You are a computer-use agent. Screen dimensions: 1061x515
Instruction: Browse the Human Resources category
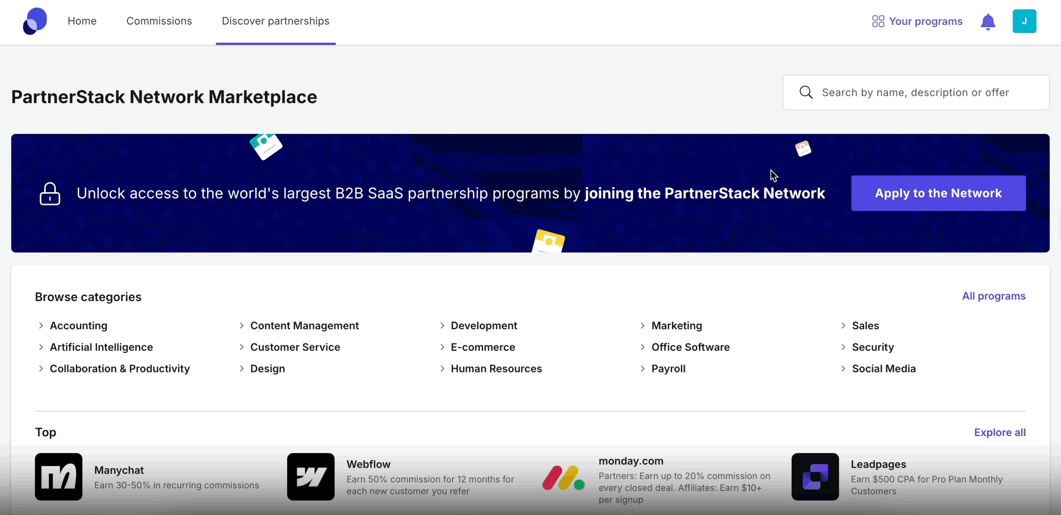[x=496, y=368]
